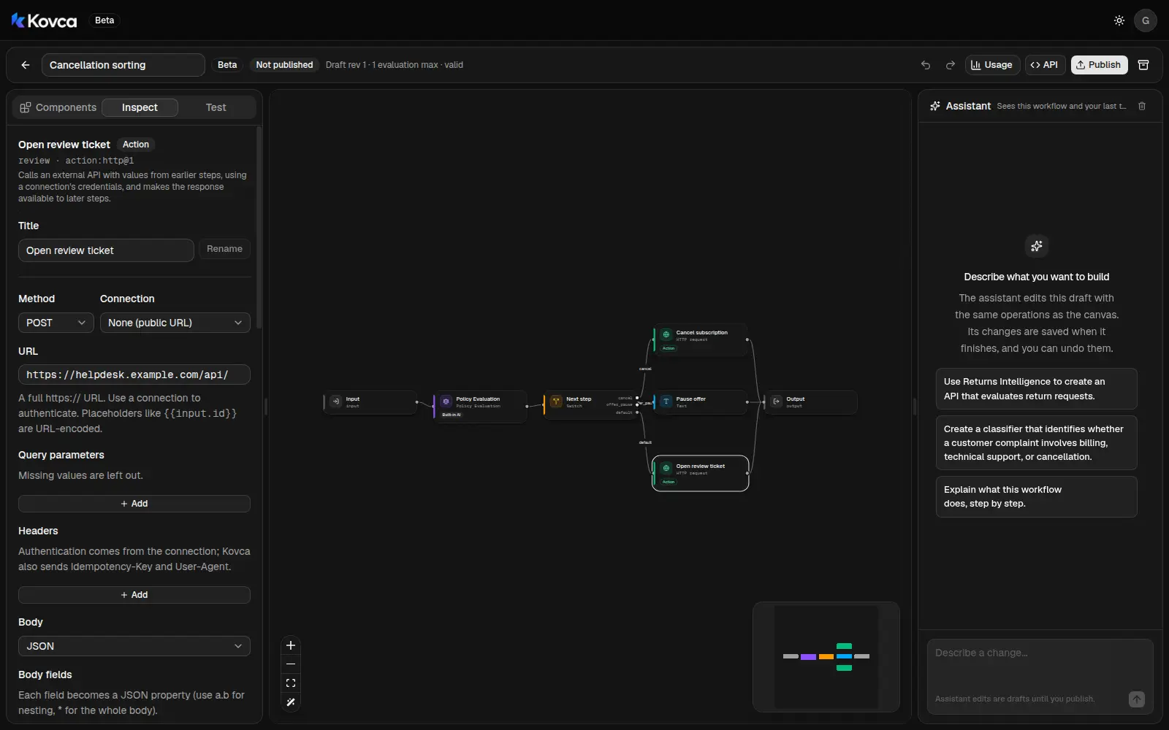Click the canvas minimap thumbnail
1169x730 pixels.
tap(826, 657)
